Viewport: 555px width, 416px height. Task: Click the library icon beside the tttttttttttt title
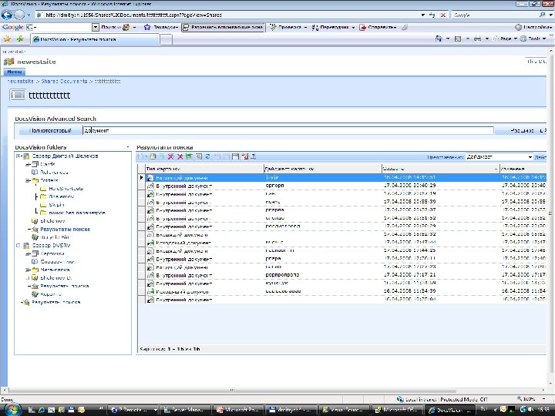pos(17,95)
